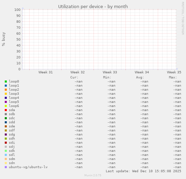Image resolution: width=186 pixels, height=179 pixels.
Task: Select the loop3 legend label
Action: click(x=14, y=94)
